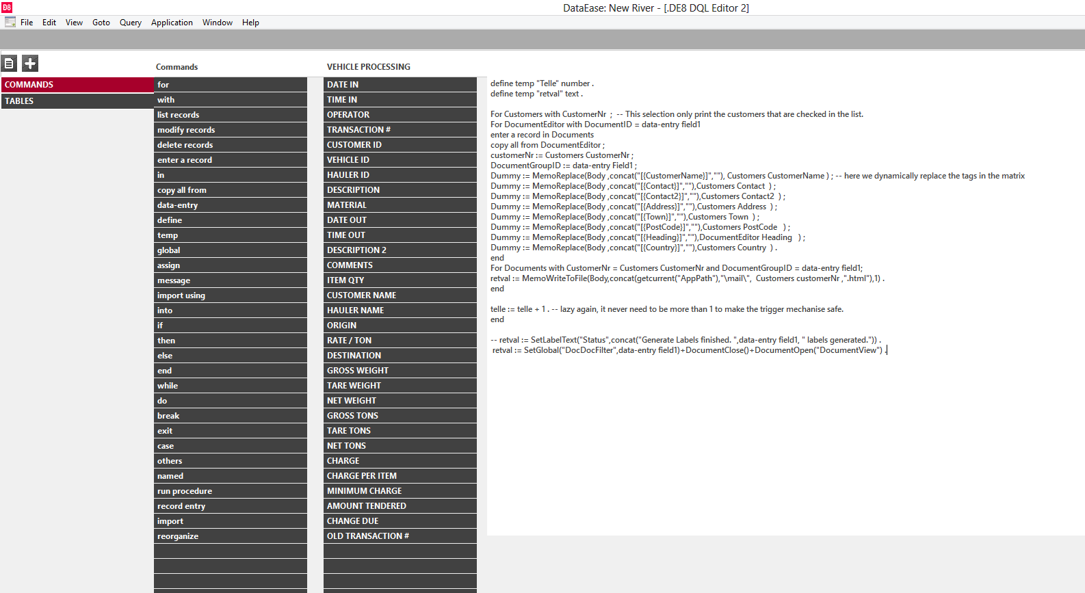This screenshot has width=1085, height=593.
Task: Click the AMOUNT TENDERED field
Action: tap(400, 506)
